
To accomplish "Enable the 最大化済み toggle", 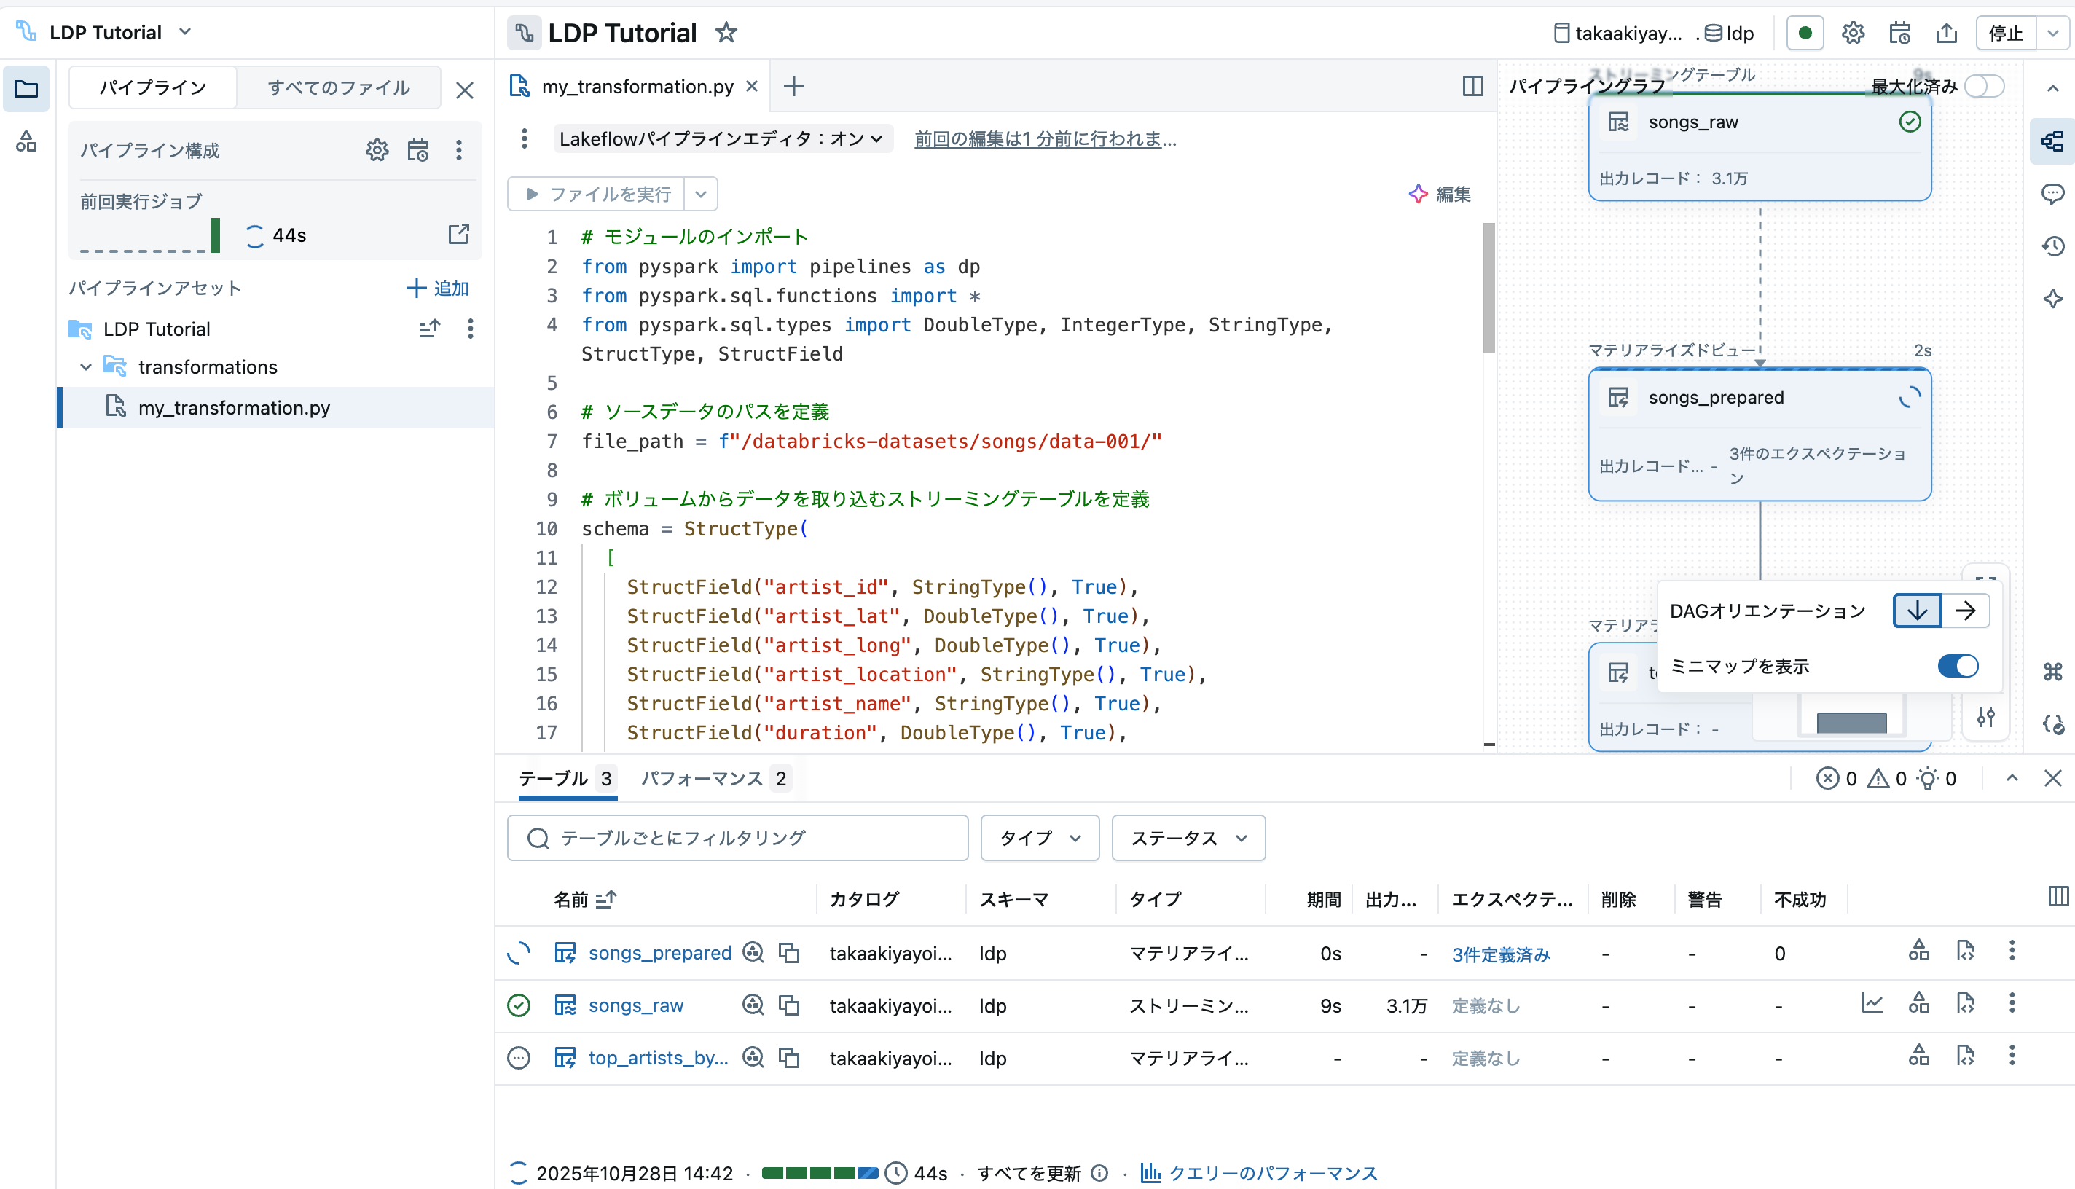I will tap(1985, 86).
